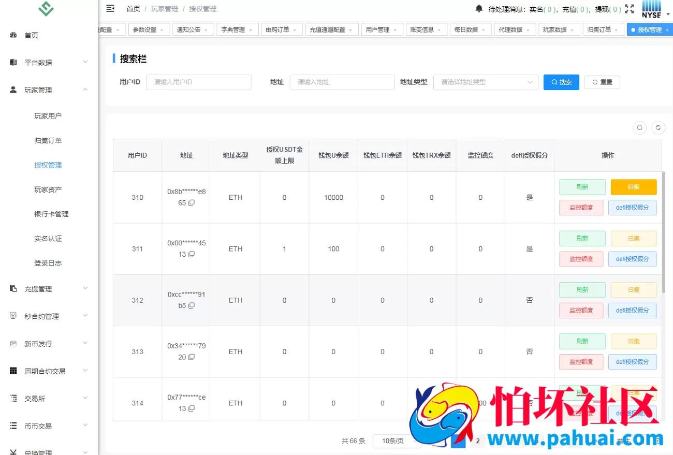
Task: Click the green site logo
Action: pos(46,8)
